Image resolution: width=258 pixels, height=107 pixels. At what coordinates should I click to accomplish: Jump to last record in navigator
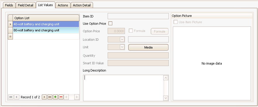pos(50,97)
